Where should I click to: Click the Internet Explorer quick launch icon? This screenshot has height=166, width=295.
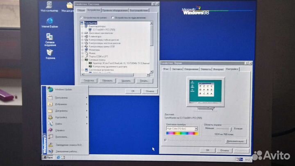[x=58, y=157]
